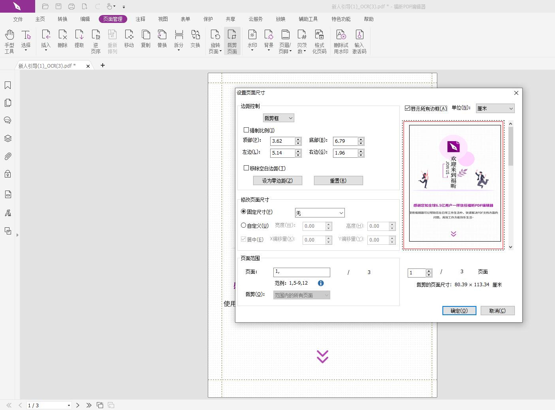Screen dimensions: 555x410
Task: Confirm with the 确定 button
Action: 459,311
